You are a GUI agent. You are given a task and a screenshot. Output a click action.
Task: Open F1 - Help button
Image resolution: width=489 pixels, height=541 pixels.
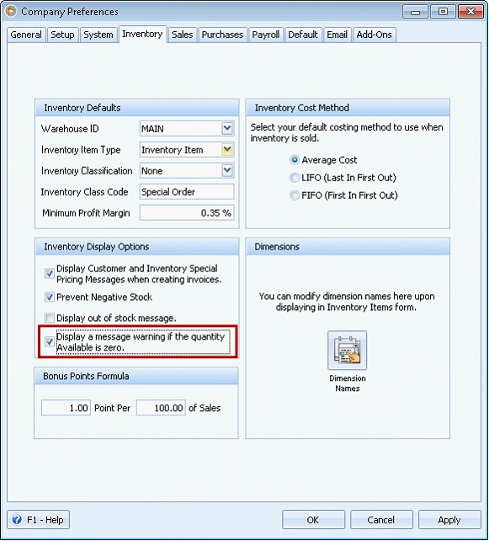click(x=38, y=520)
